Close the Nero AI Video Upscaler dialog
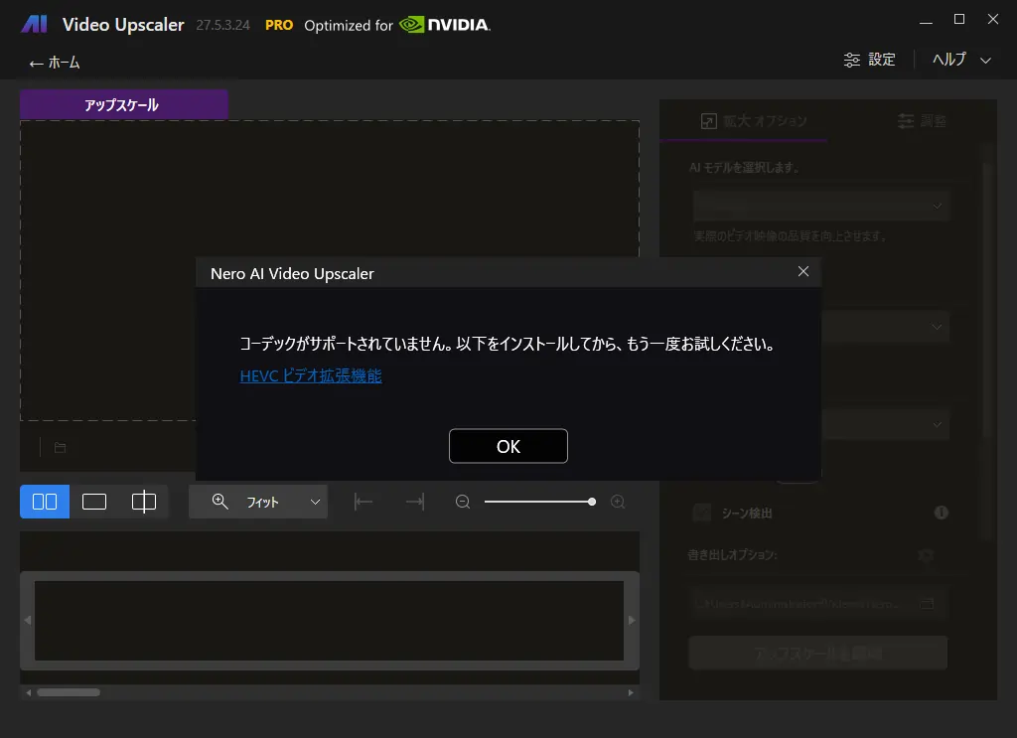 [802, 272]
